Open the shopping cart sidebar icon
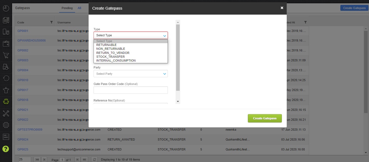 tap(6, 55)
